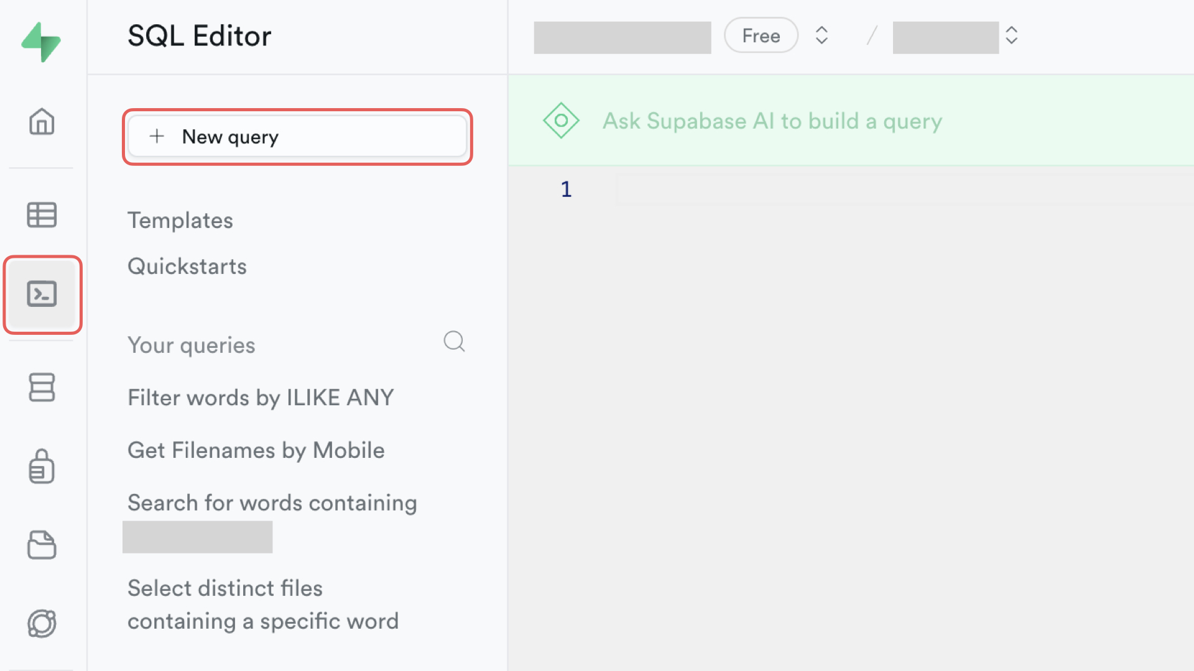1194x671 pixels.
Task: Expand the organization switcher next to Free
Action: [x=821, y=35]
